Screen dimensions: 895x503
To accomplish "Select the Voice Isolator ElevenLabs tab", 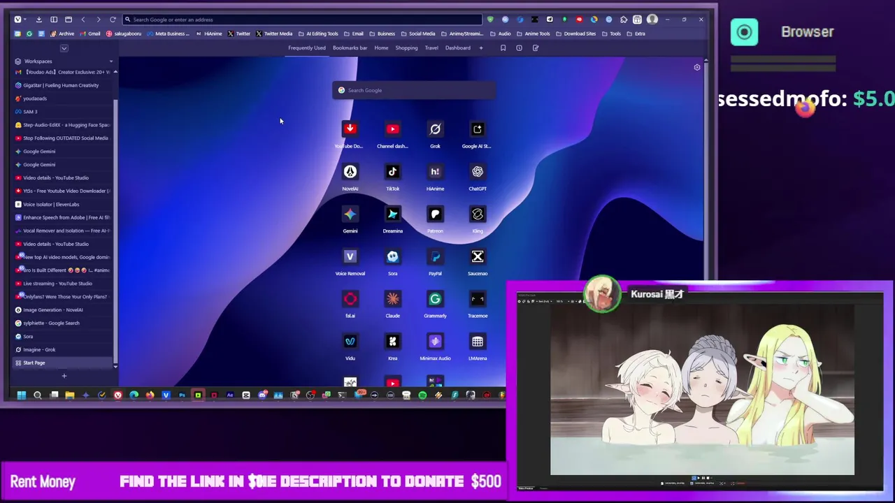I will click(63, 204).
